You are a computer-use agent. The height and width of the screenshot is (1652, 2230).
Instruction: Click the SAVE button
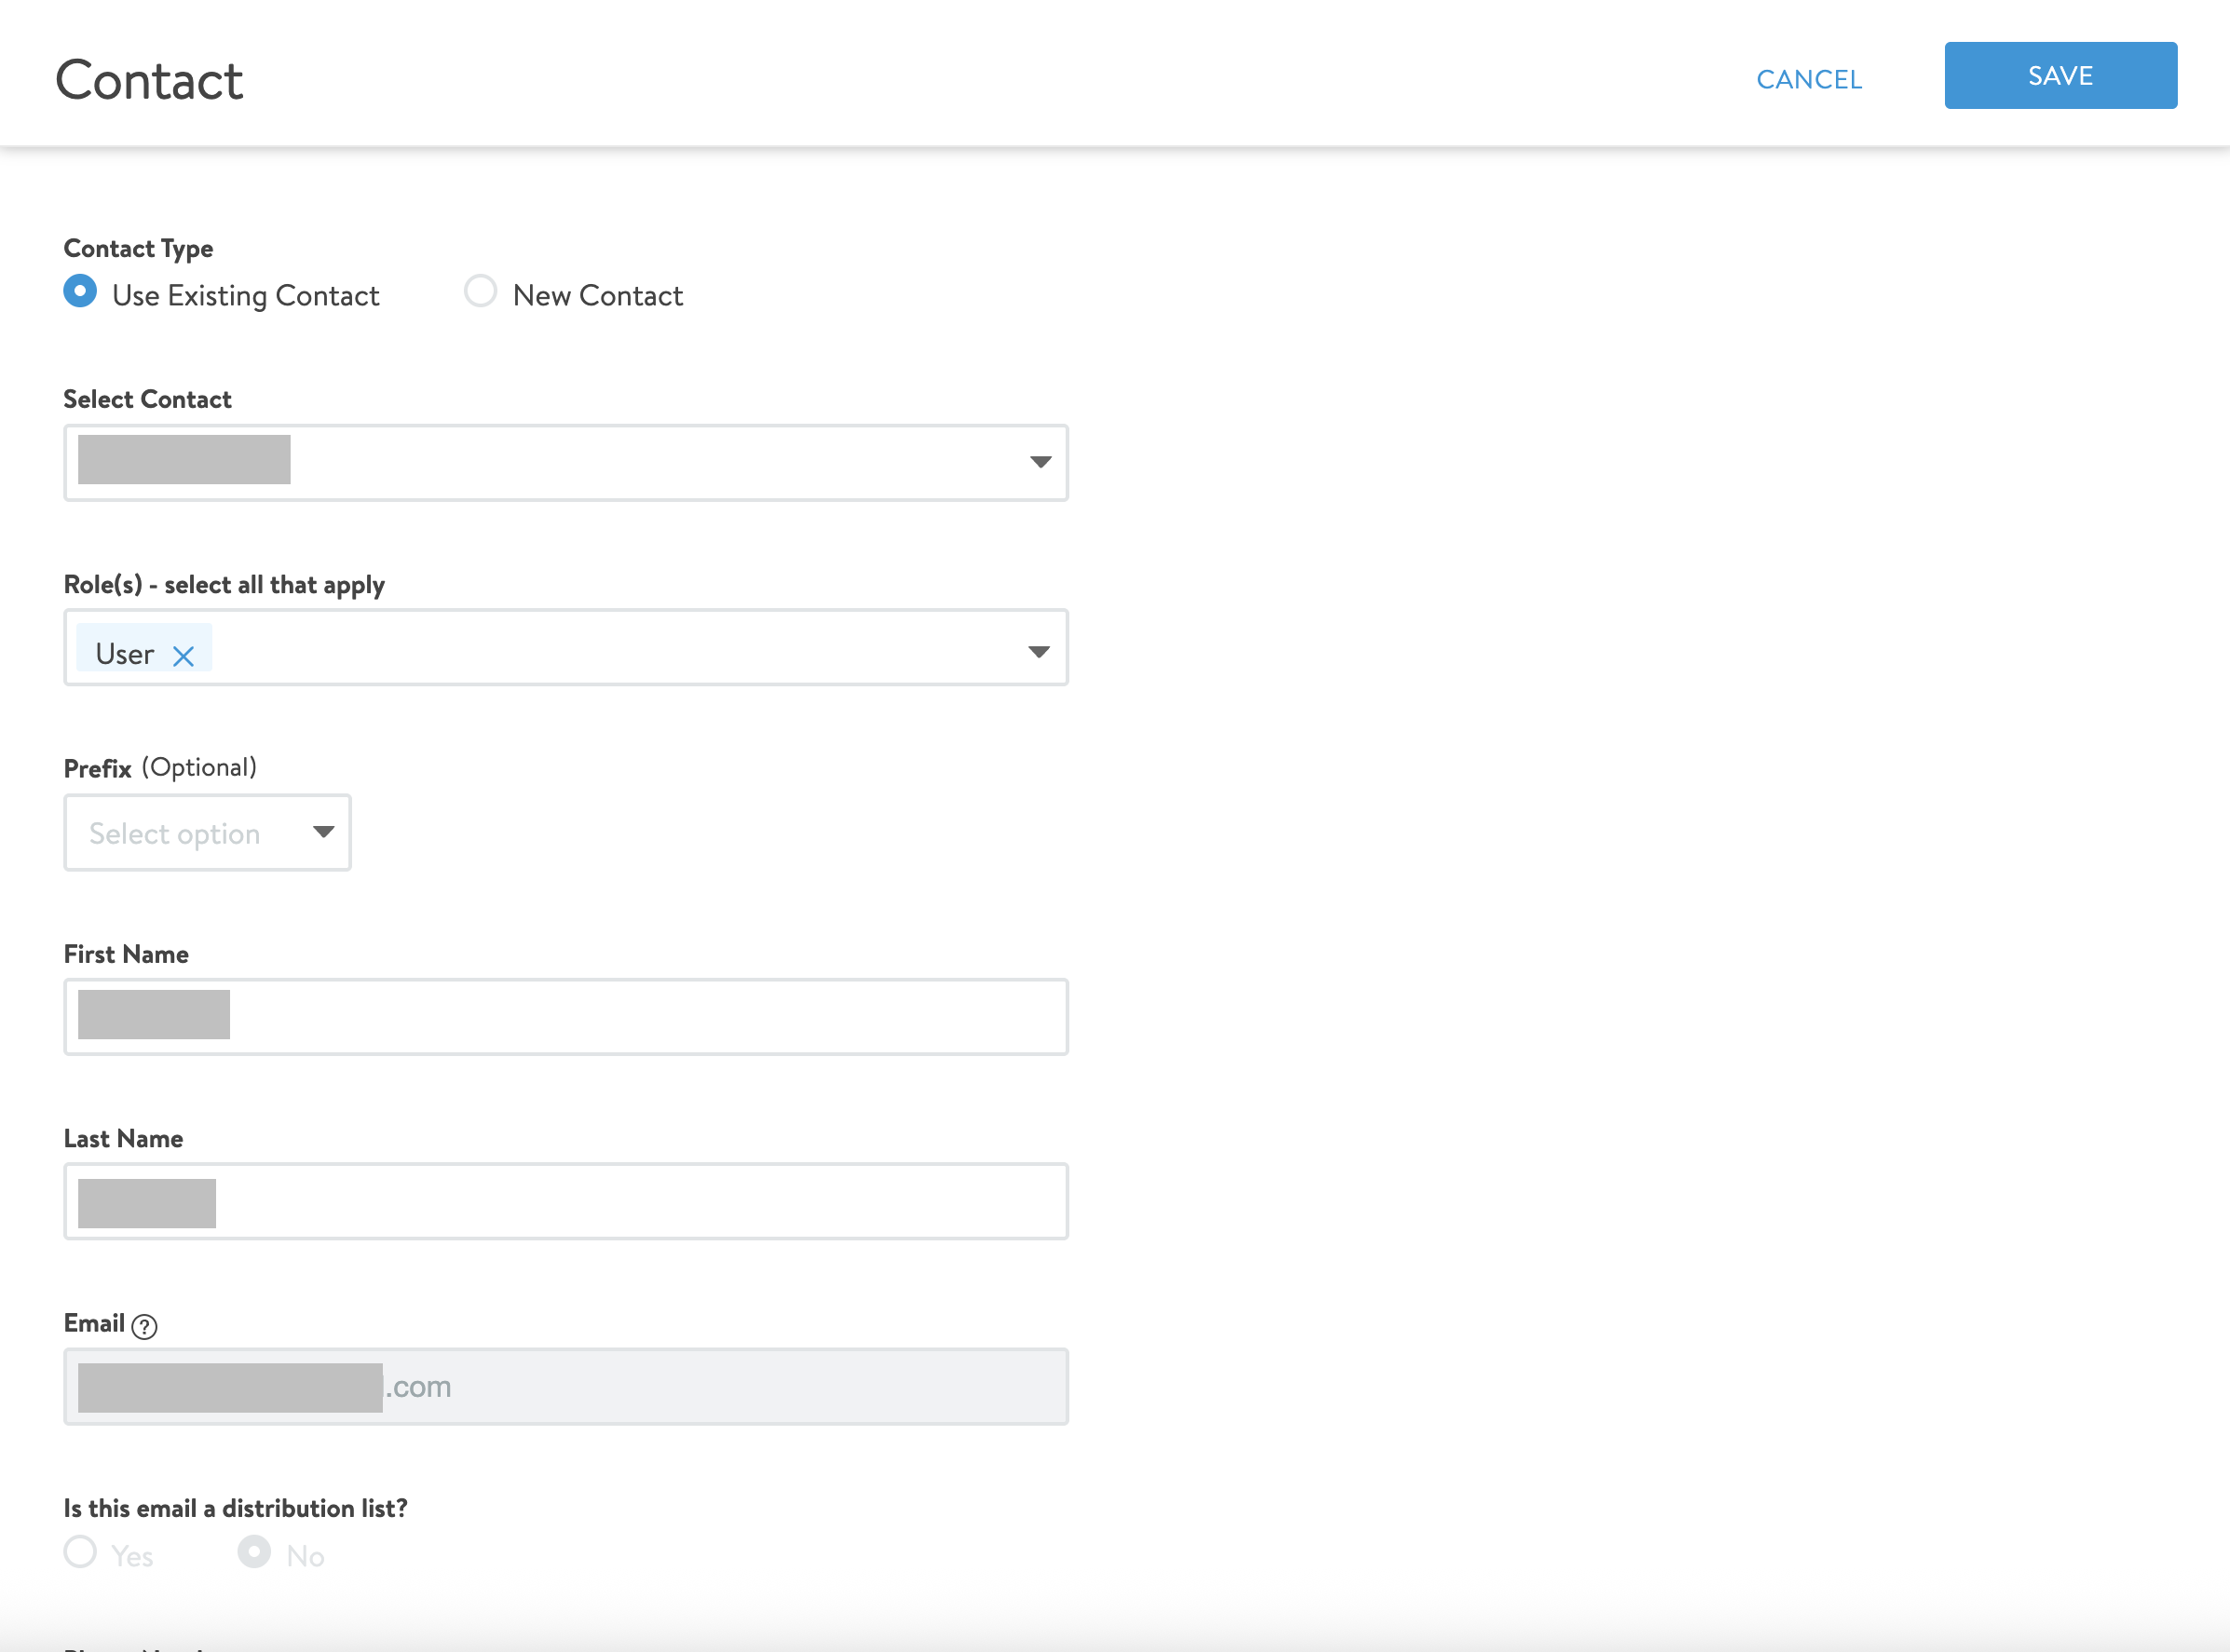point(2060,75)
